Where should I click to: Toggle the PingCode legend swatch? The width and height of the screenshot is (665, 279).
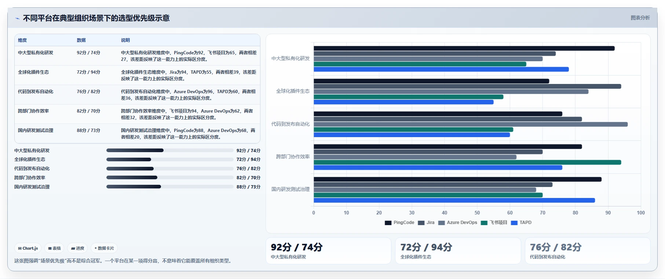388,223
